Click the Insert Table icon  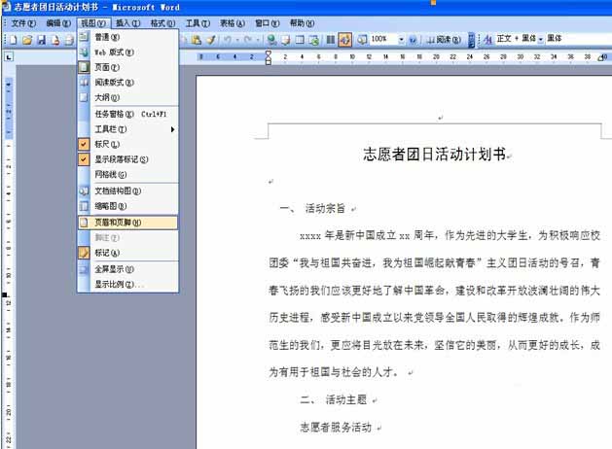tap(300, 40)
